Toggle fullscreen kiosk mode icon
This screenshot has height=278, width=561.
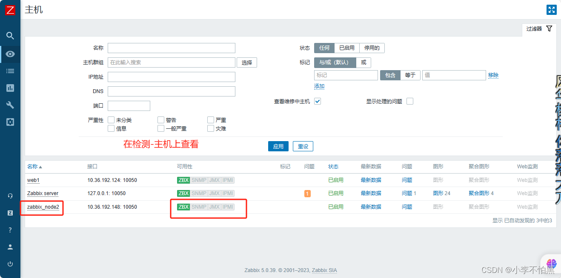point(552,10)
